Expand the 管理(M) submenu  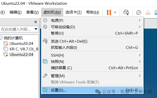tap(92, 76)
